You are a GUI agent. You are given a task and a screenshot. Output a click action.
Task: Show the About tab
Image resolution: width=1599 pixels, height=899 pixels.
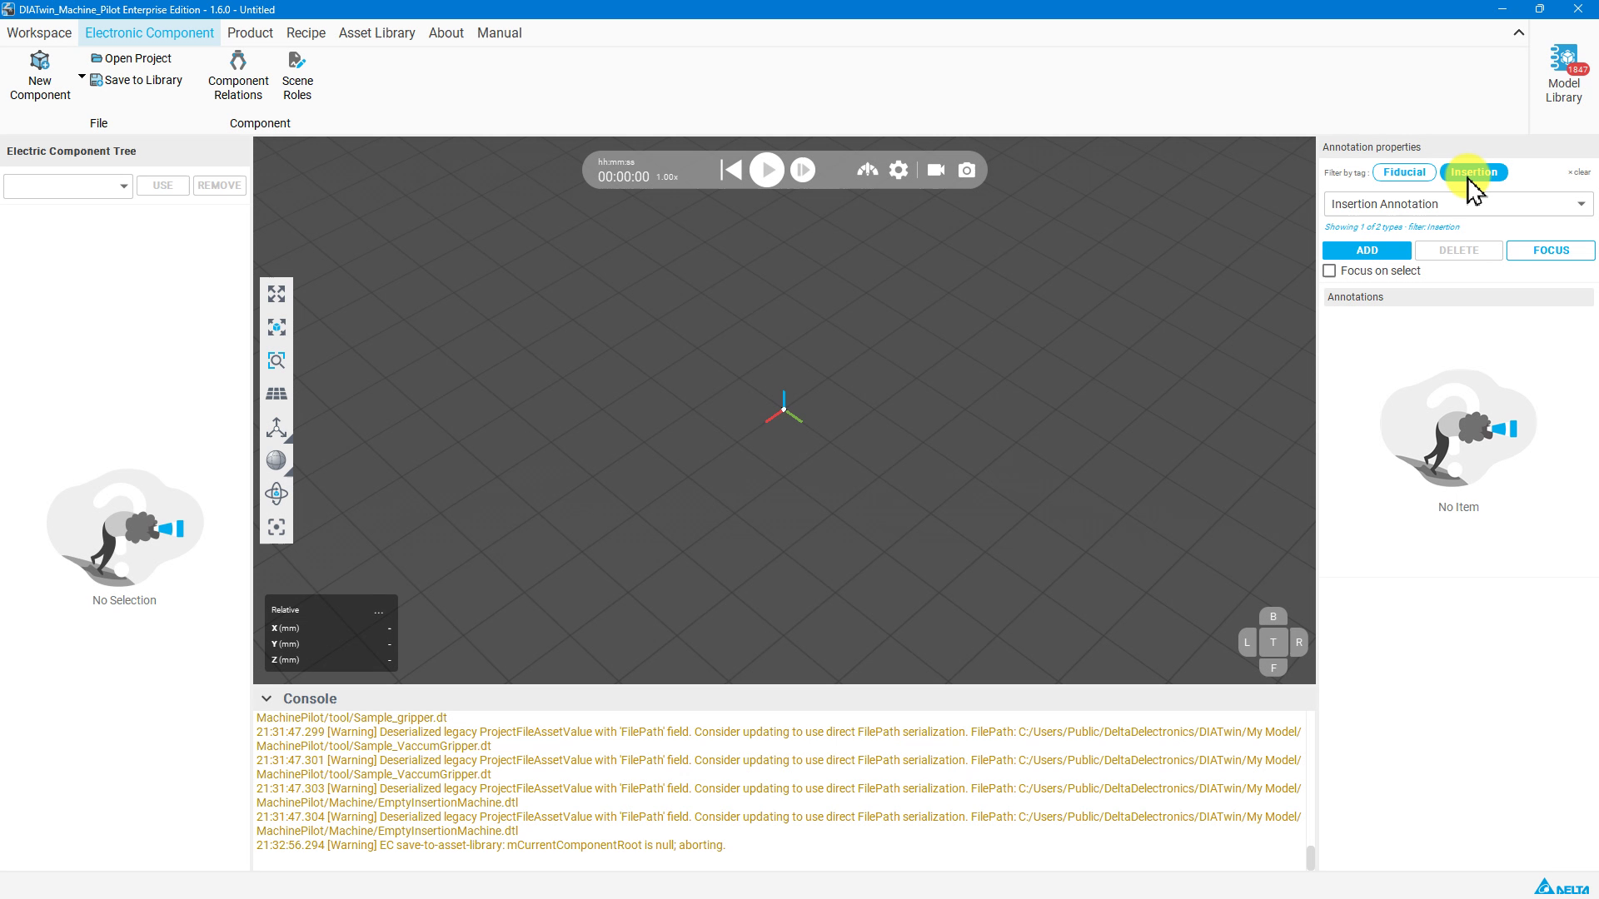click(x=446, y=33)
